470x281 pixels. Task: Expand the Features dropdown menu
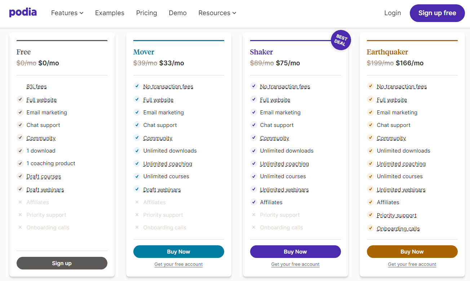(67, 13)
